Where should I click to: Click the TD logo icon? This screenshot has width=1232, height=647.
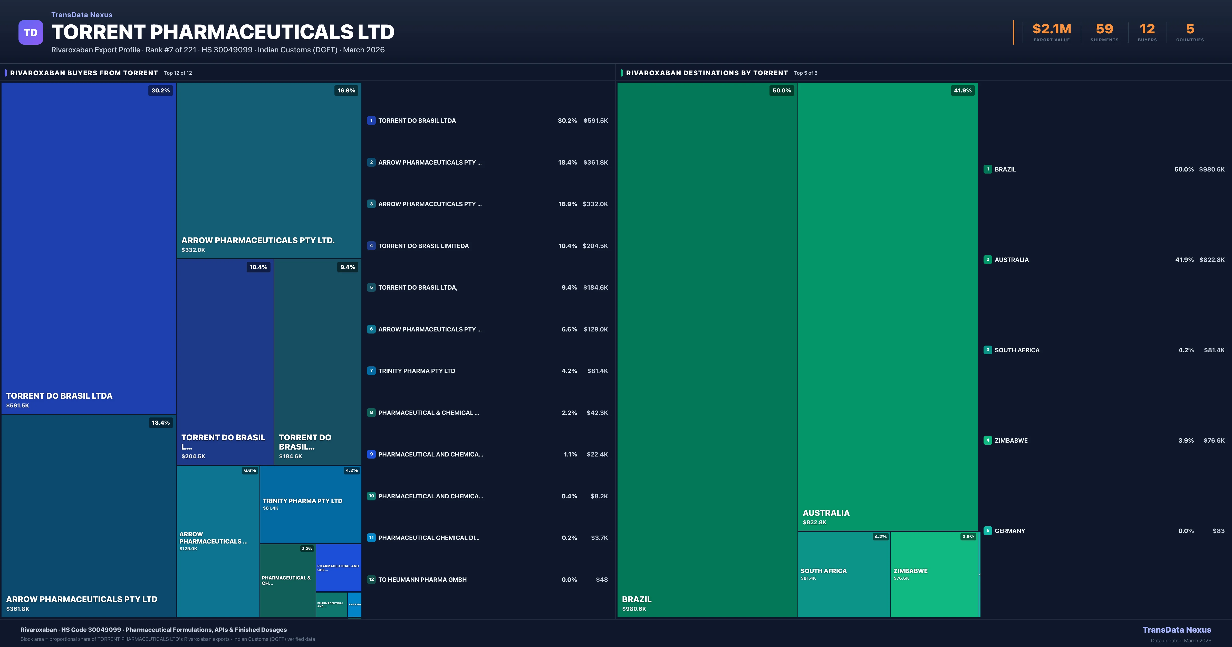31,33
